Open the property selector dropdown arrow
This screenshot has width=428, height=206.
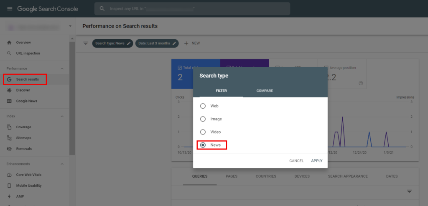pos(70,26)
